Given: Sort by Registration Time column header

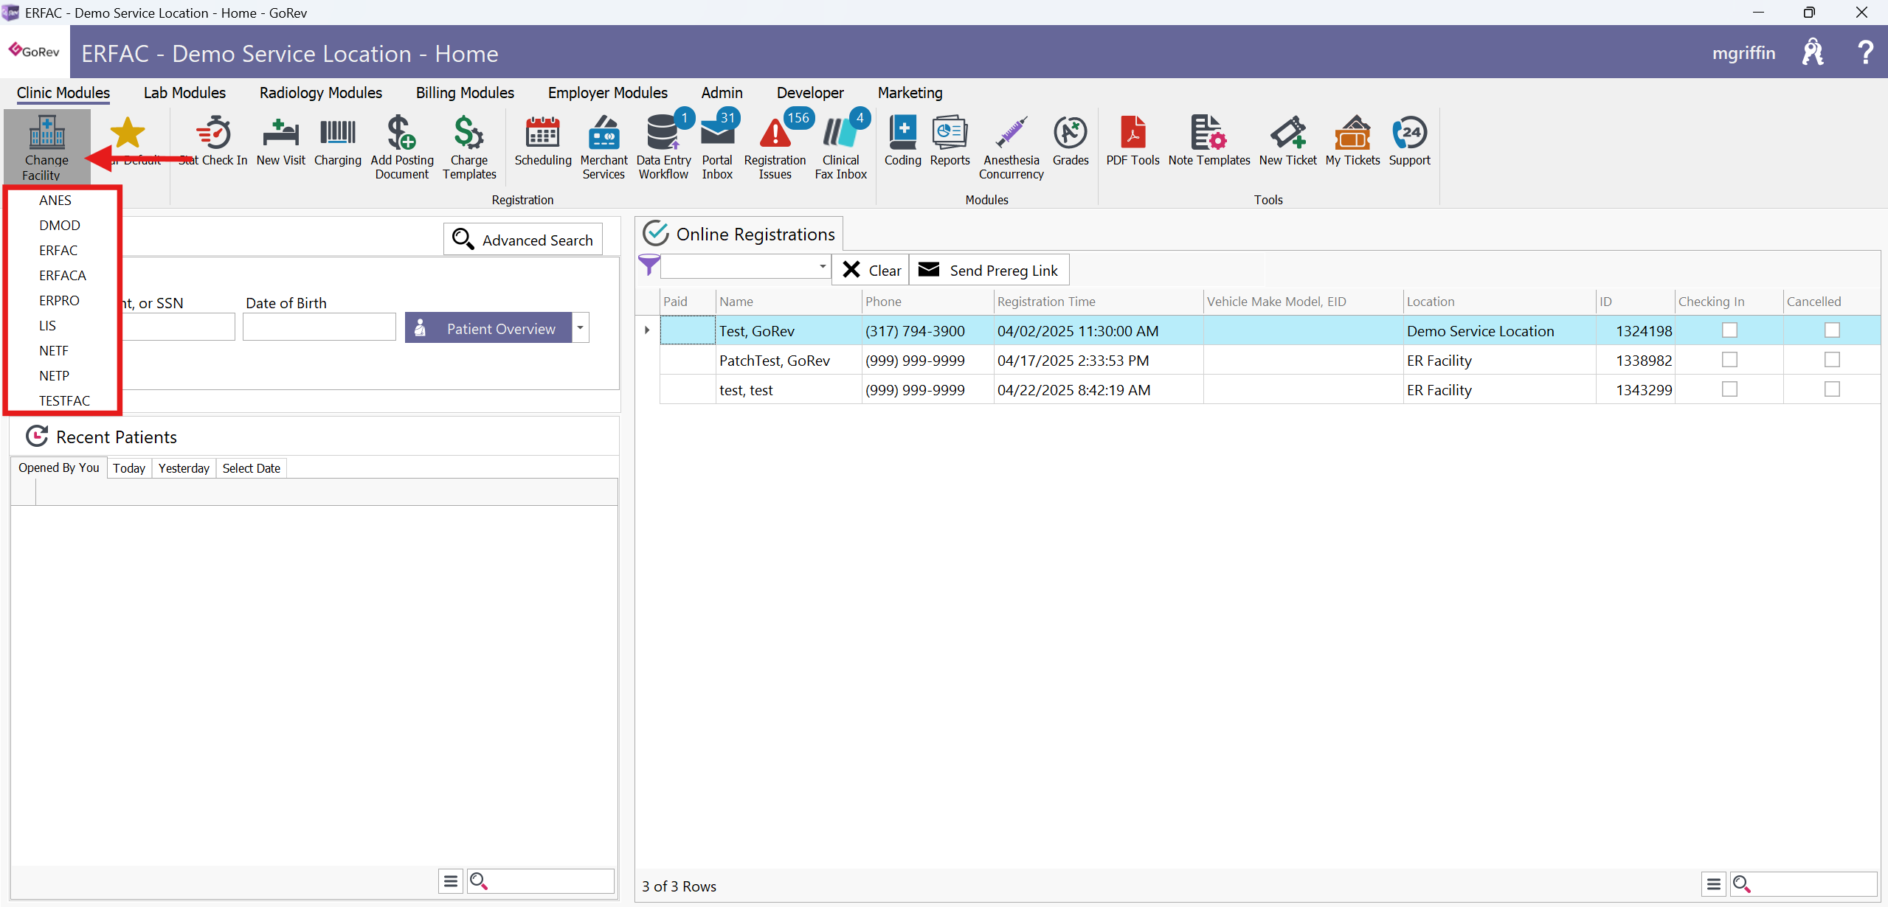Looking at the screenshot, I should [x=1098, y=301].
